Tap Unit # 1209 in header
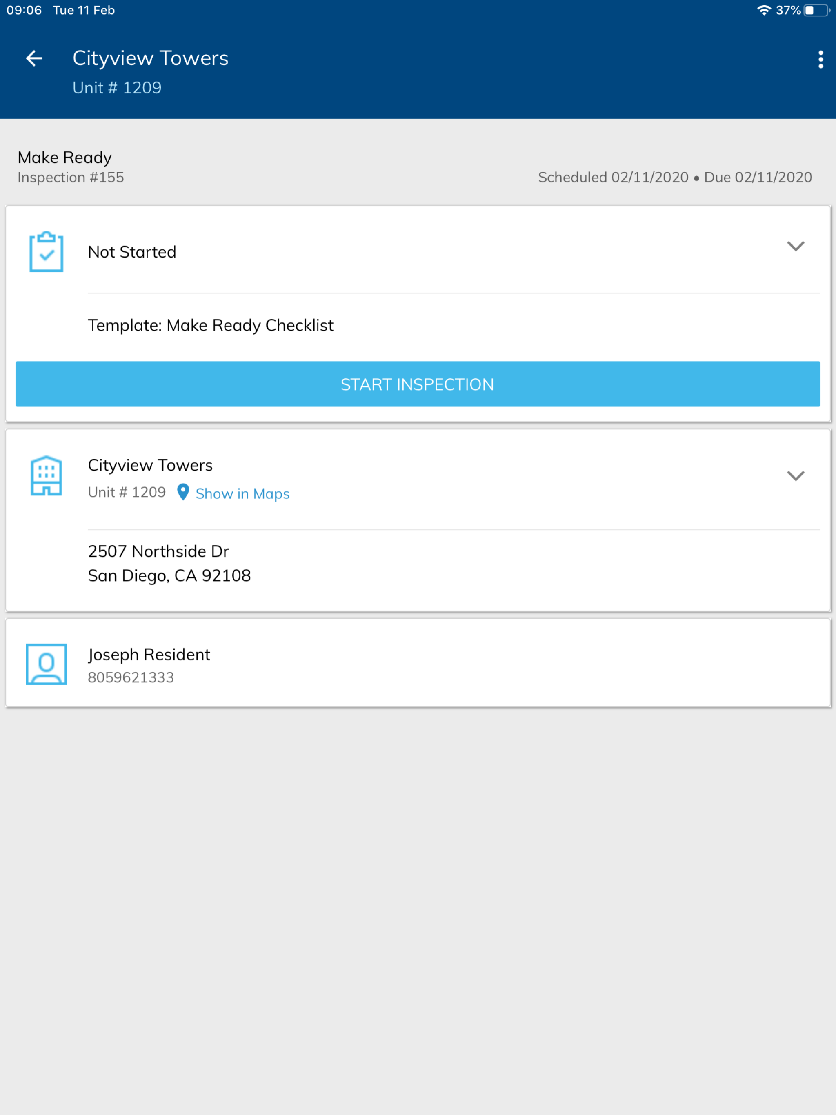Image resolution: width=836 pixels, height=1115 pixels. coord(117,88)
